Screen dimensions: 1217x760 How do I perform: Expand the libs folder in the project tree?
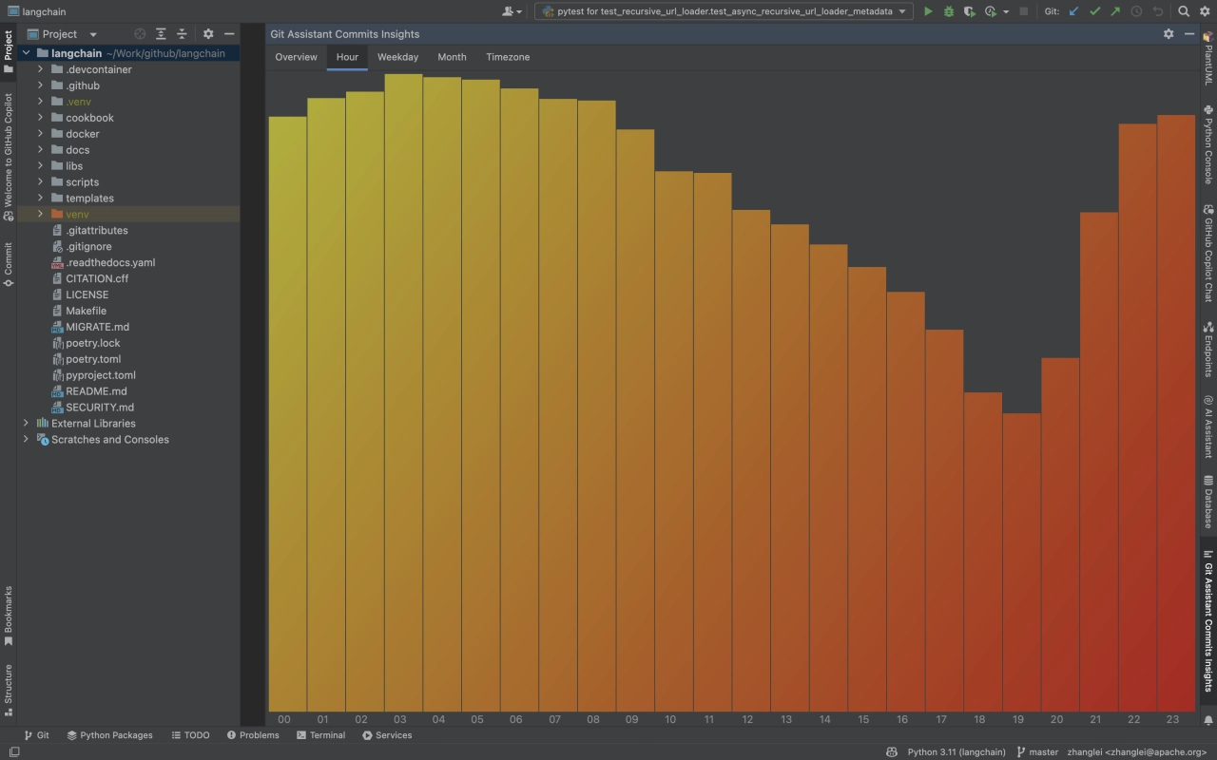(41, 166)
